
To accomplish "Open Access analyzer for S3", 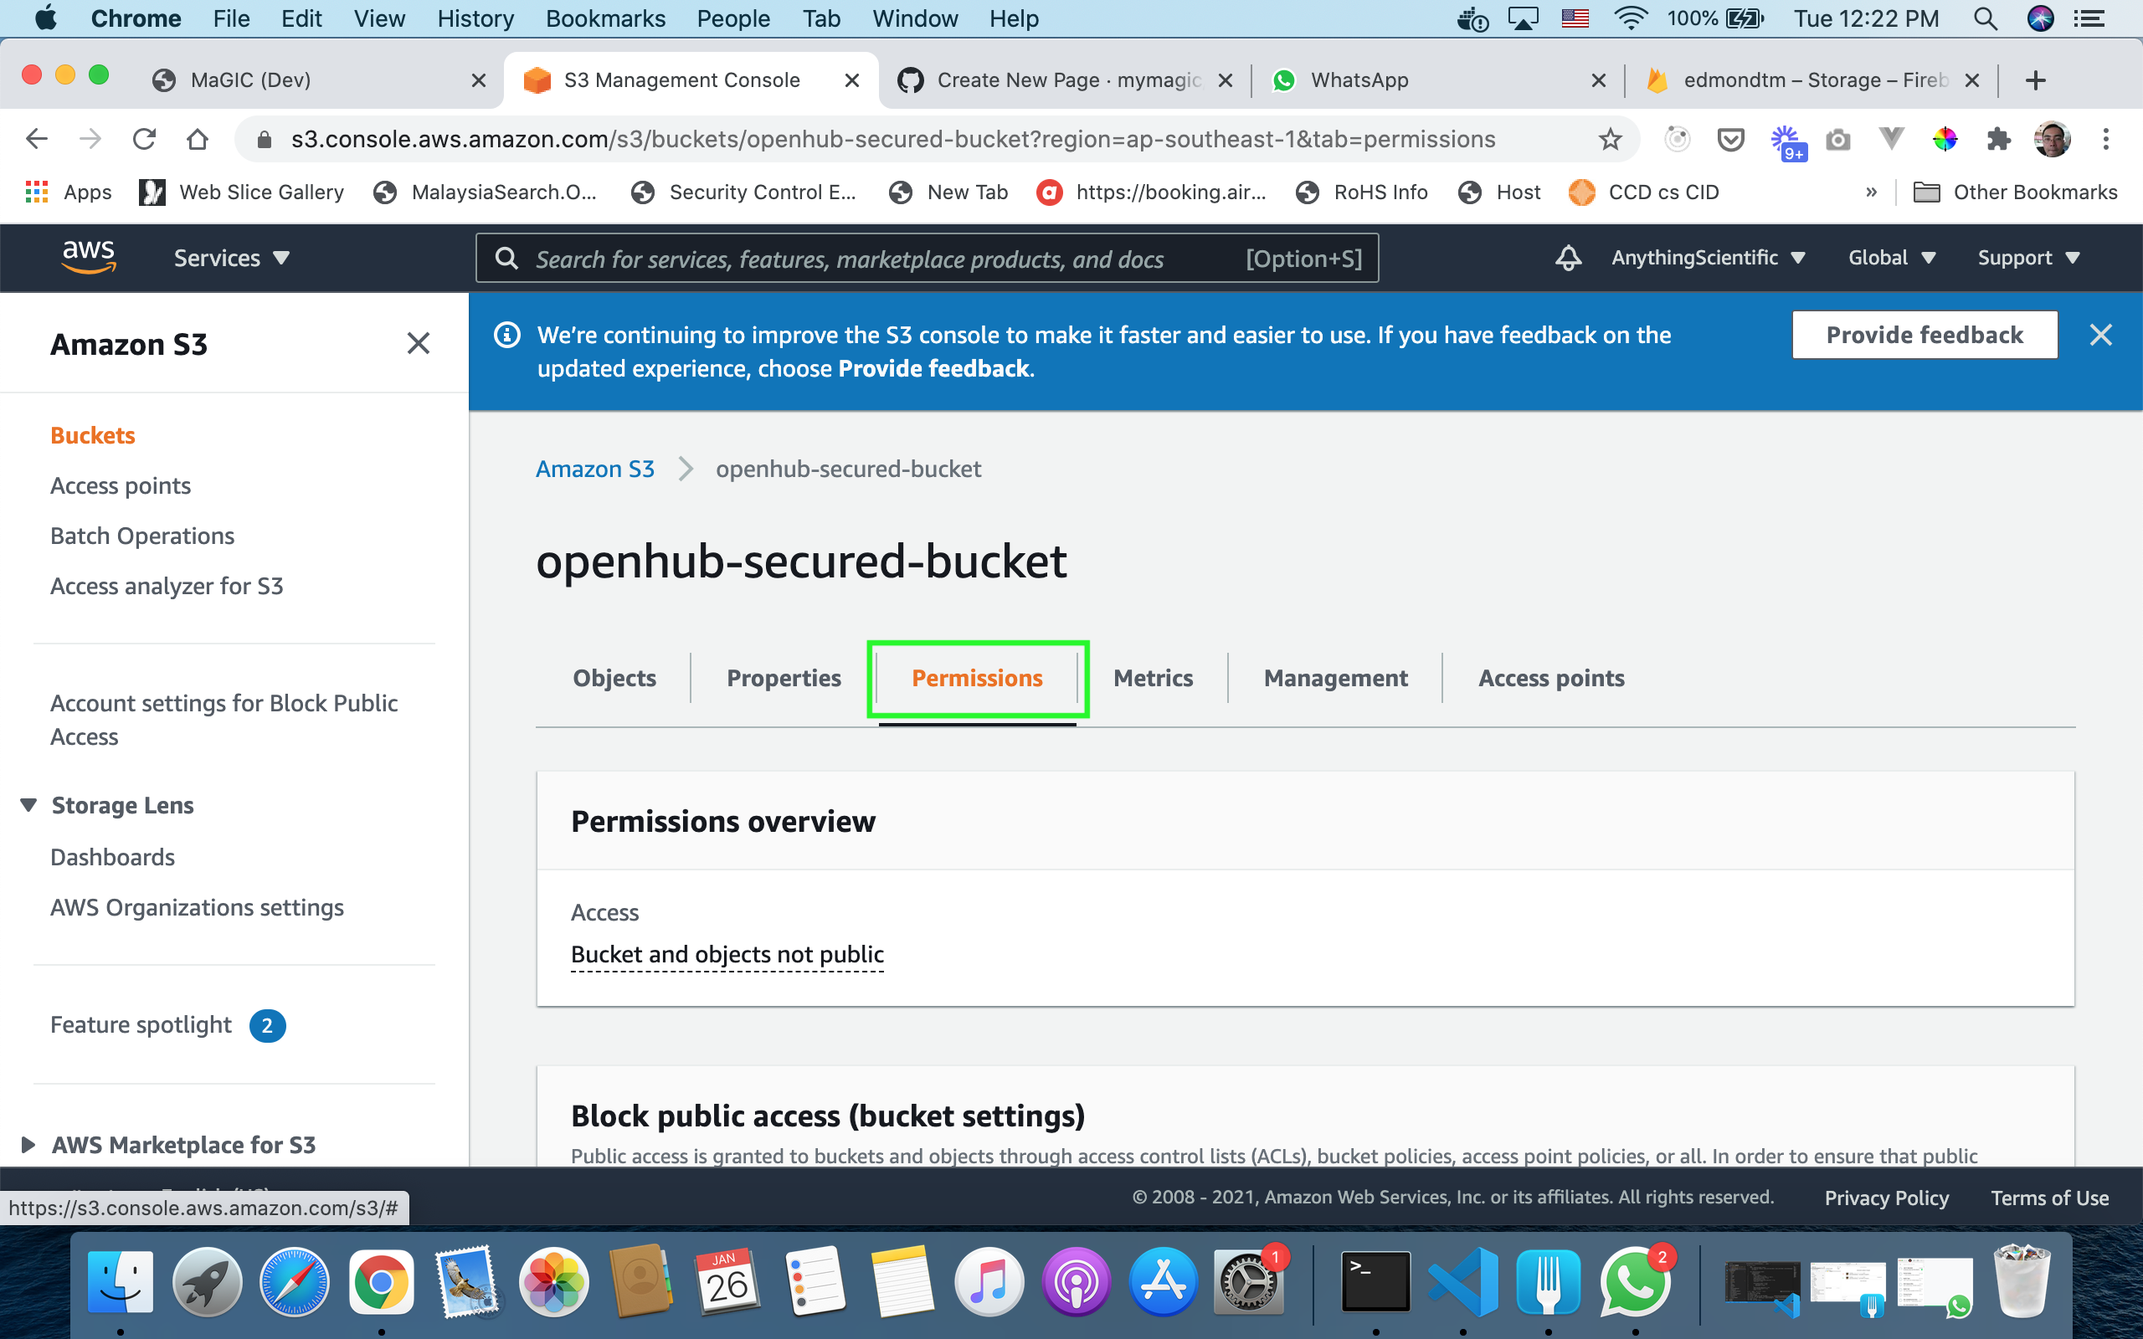I will 167,585.
